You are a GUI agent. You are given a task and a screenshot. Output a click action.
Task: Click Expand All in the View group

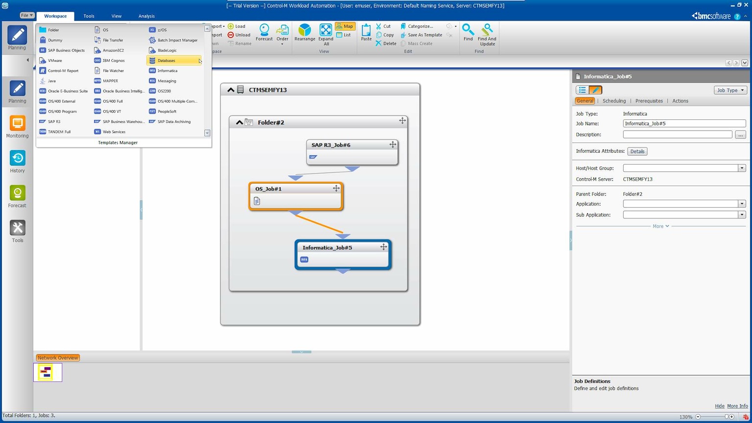[326, 34]
